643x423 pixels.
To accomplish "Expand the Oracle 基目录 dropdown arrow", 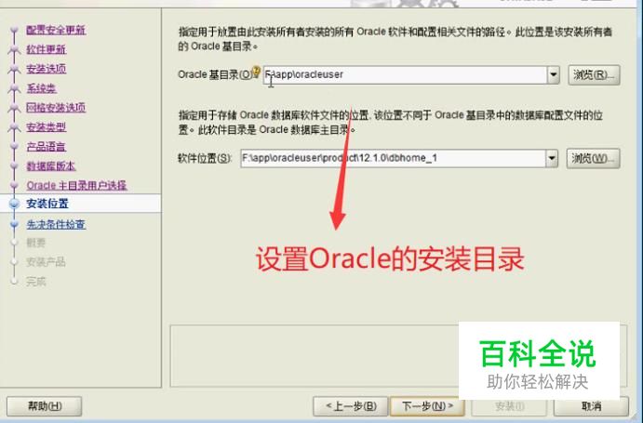I will 554,75.
